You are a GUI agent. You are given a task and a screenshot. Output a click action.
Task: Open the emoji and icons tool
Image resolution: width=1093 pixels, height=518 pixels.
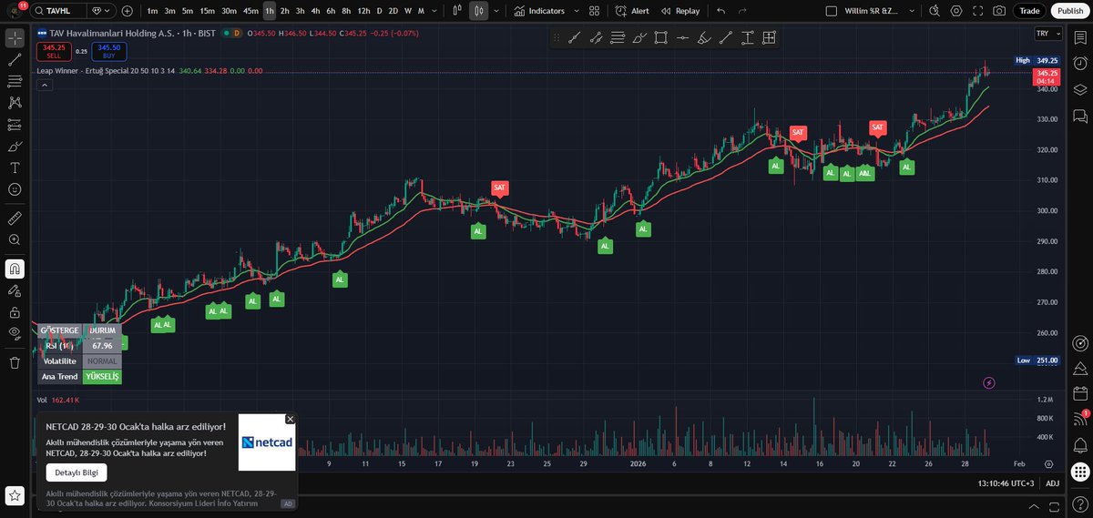[x=15, y=189]
